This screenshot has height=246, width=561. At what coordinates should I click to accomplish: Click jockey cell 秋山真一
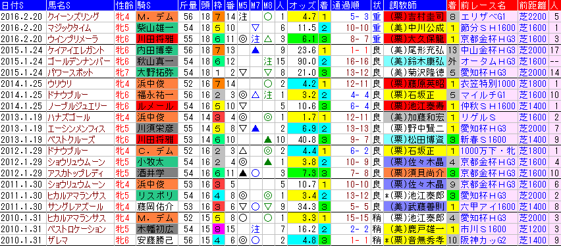point(157,62)
